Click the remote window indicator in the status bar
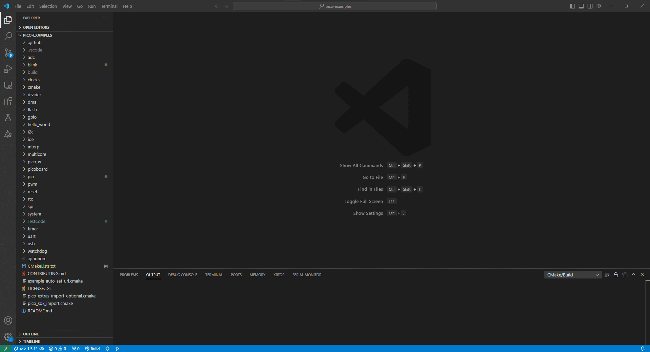The image size is (650, 352). [x=6, y=349]
